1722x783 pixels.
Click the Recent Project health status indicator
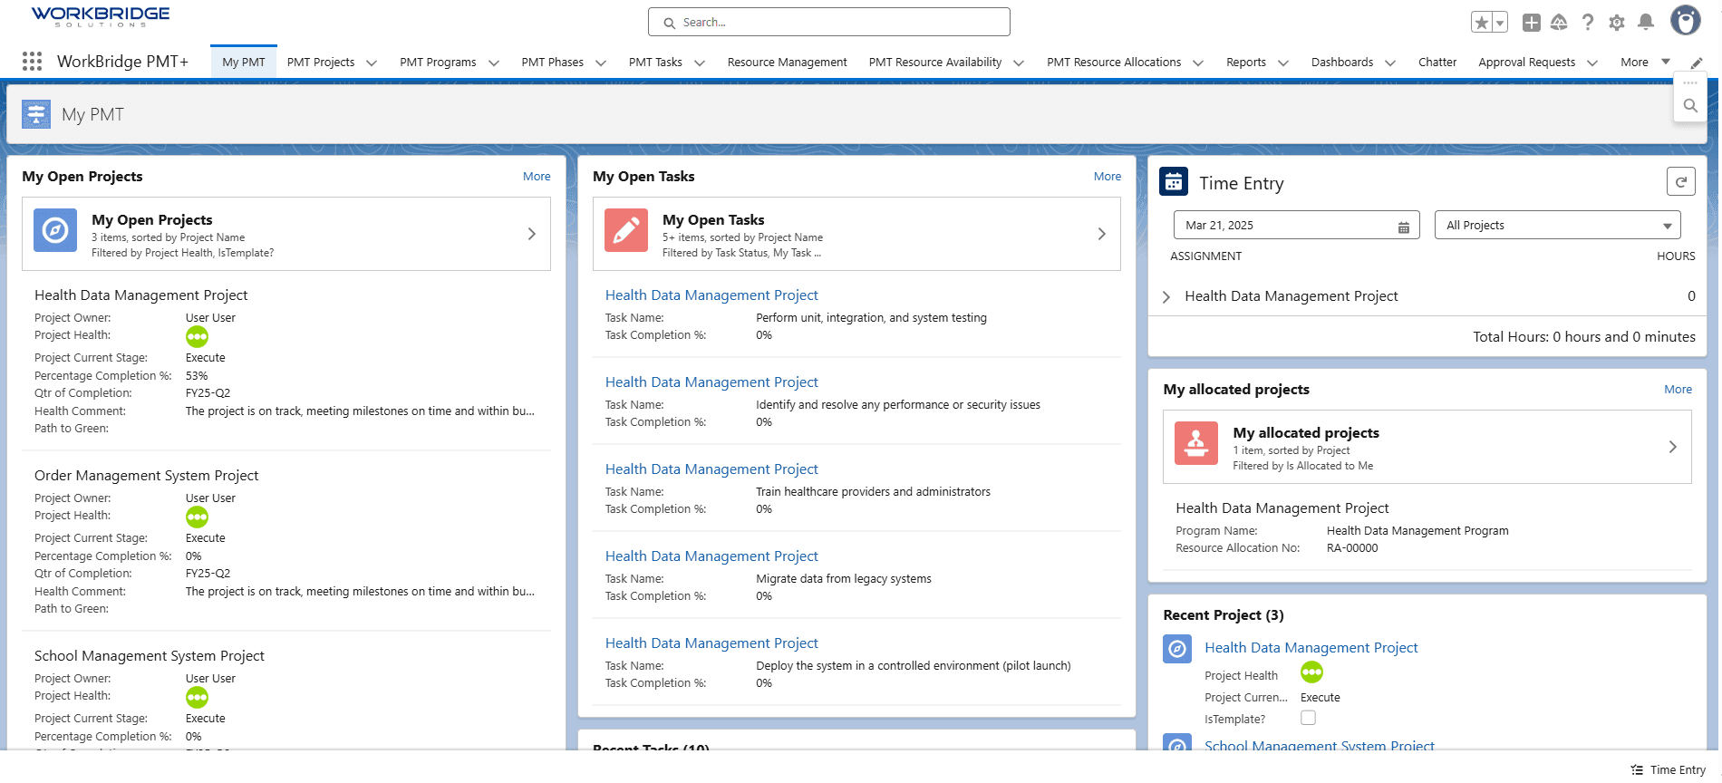coord(1312,672)
